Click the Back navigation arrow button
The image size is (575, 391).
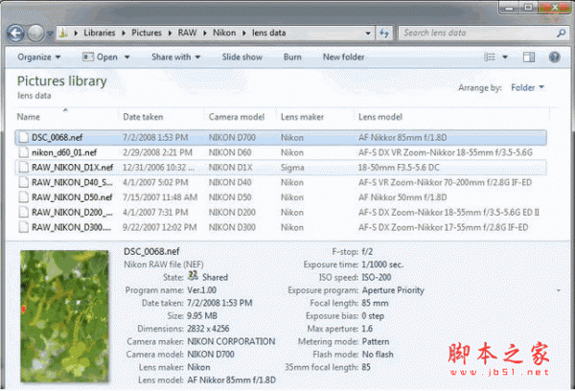coord(16,34)
